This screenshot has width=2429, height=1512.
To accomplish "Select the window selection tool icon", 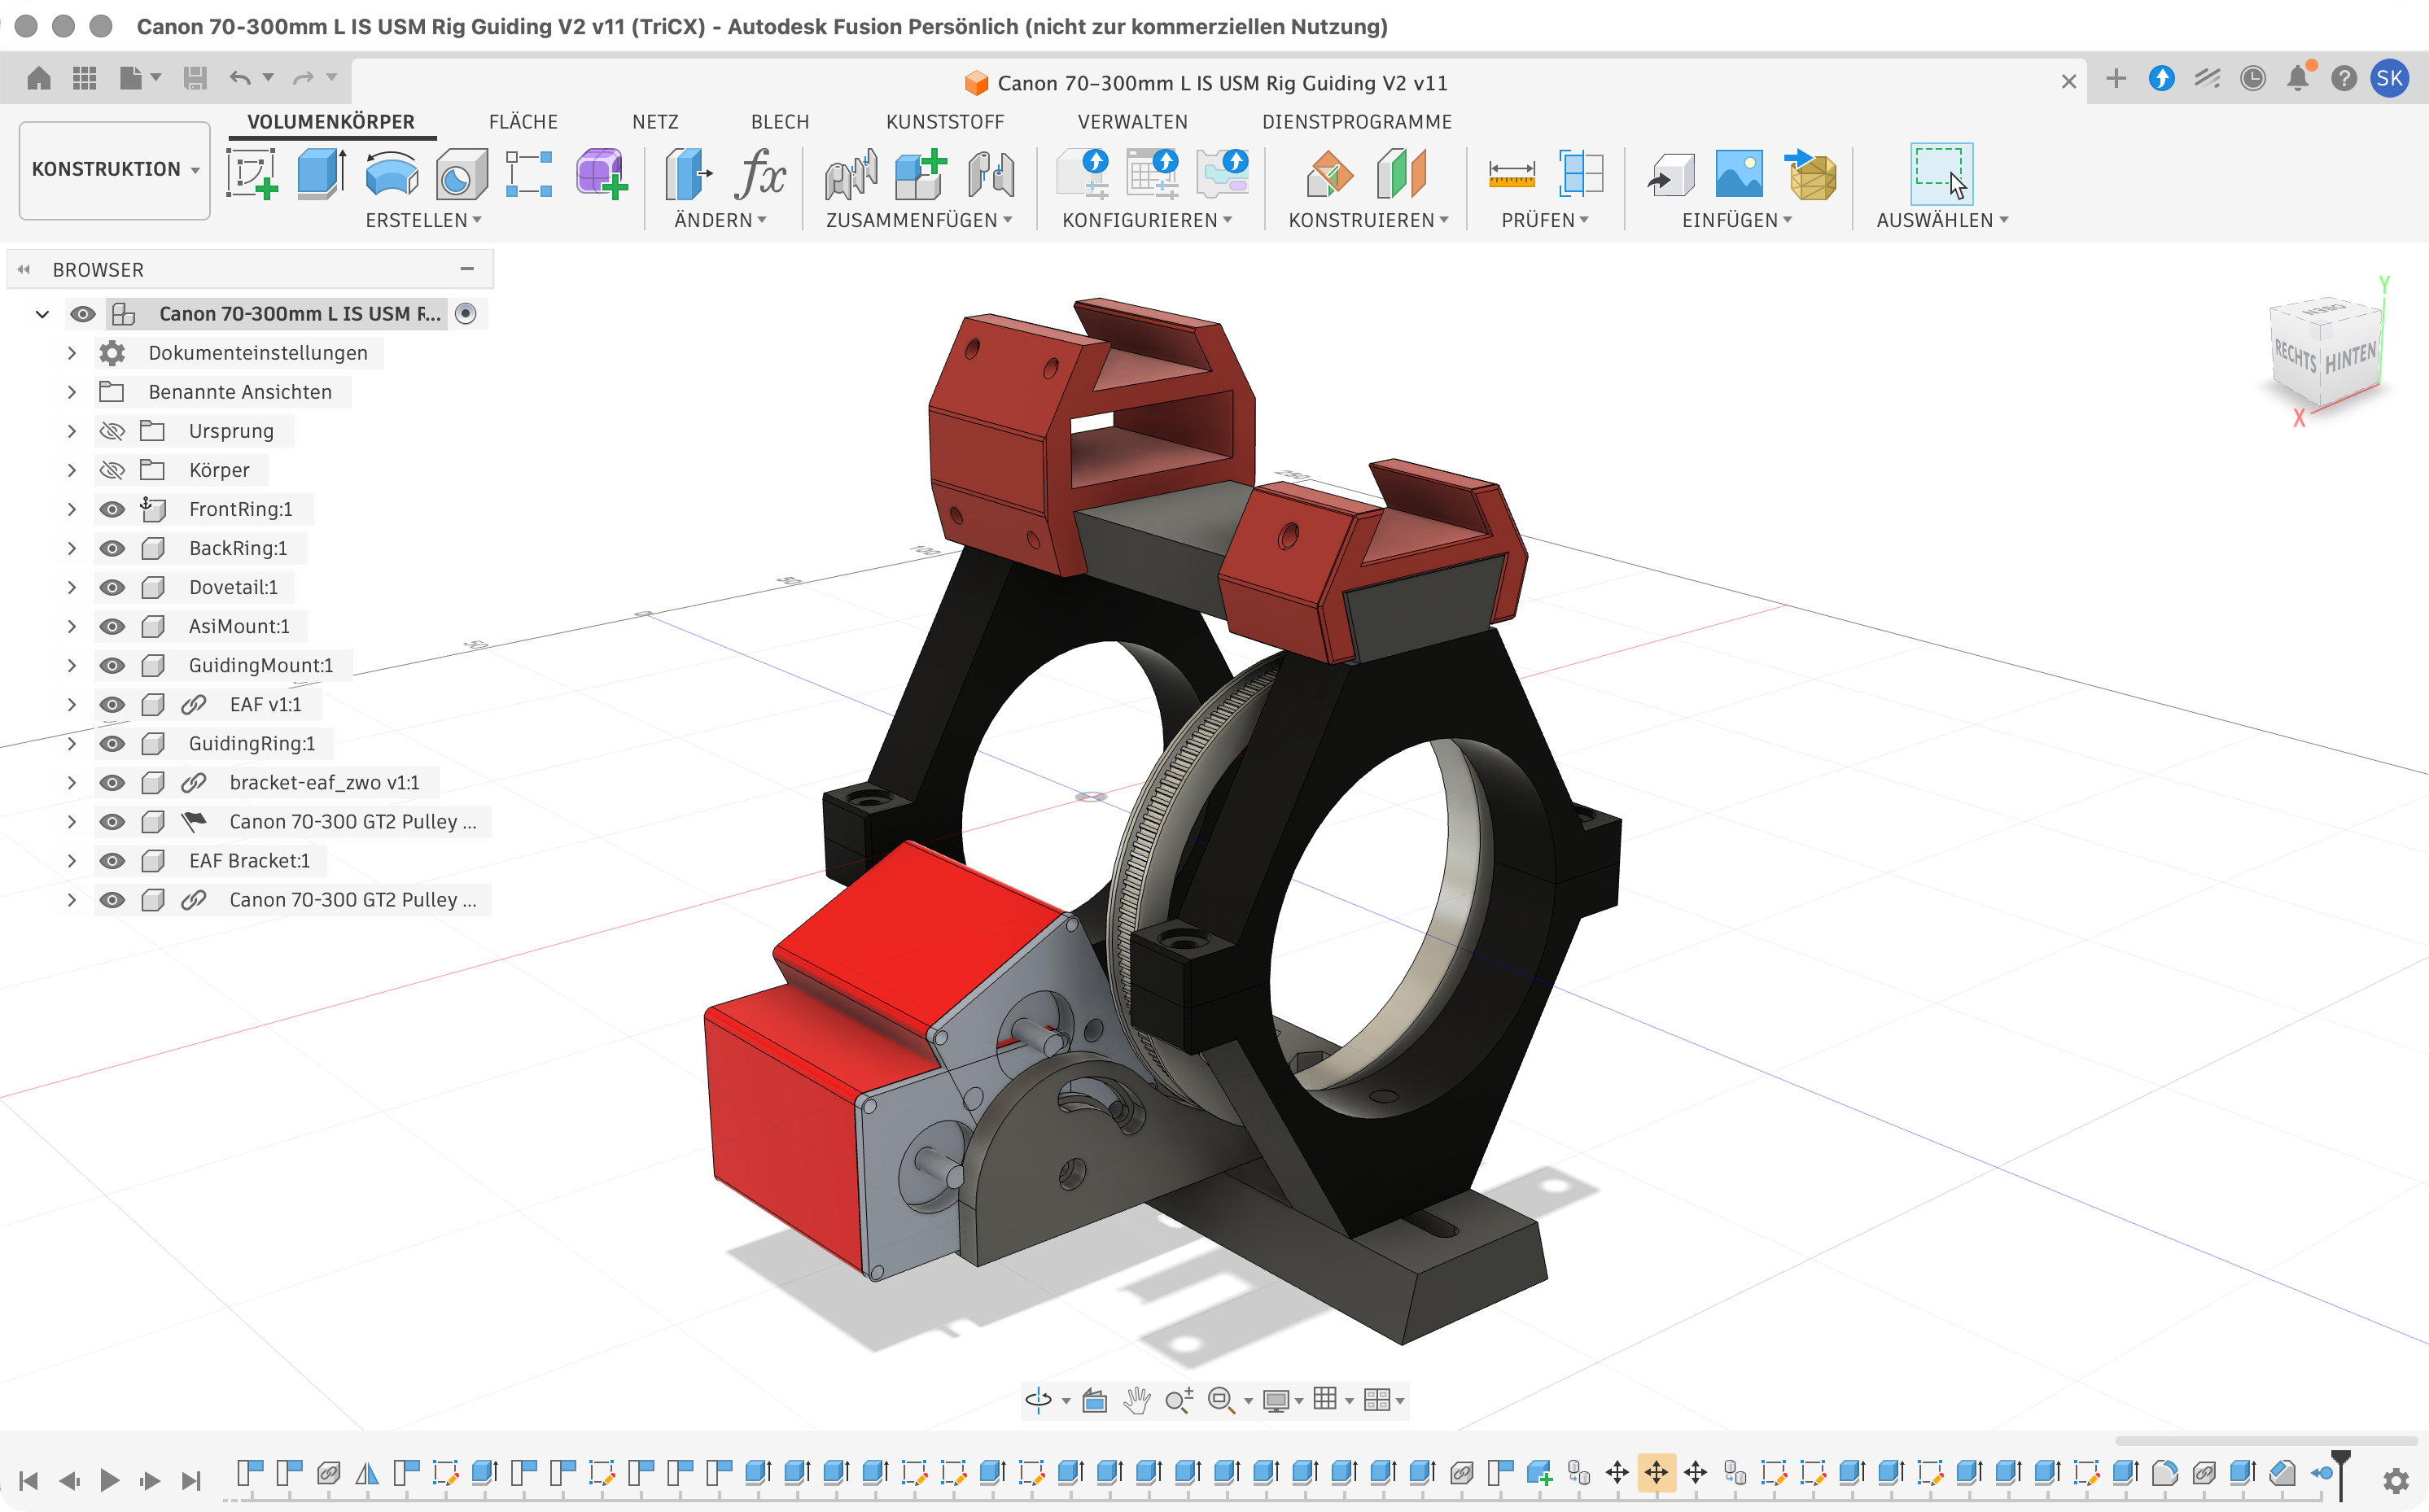I will pos(1941,173).
